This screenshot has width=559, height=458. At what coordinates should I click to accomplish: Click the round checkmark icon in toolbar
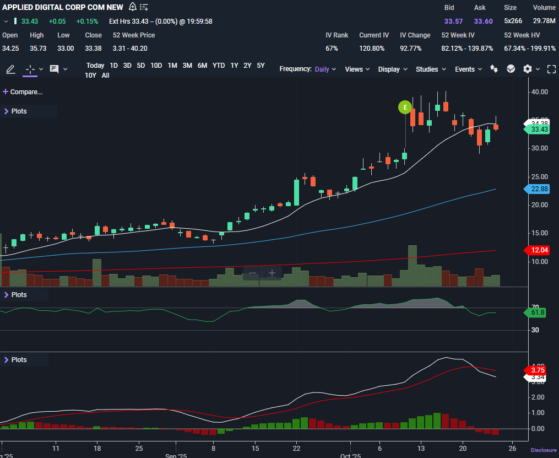pos(511,69)
